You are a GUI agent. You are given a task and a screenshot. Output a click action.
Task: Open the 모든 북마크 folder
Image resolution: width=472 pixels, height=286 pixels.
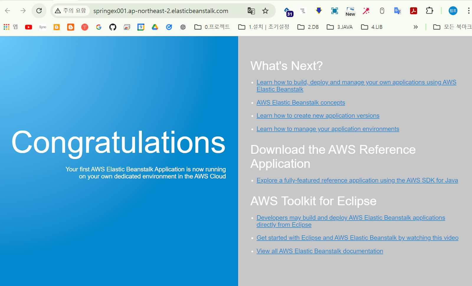point(452,27)
